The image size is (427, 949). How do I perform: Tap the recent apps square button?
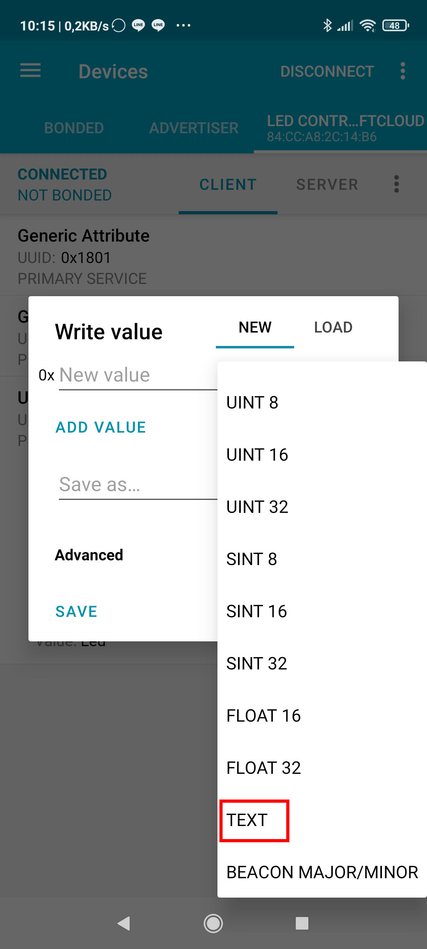click(x=302, y=923)
